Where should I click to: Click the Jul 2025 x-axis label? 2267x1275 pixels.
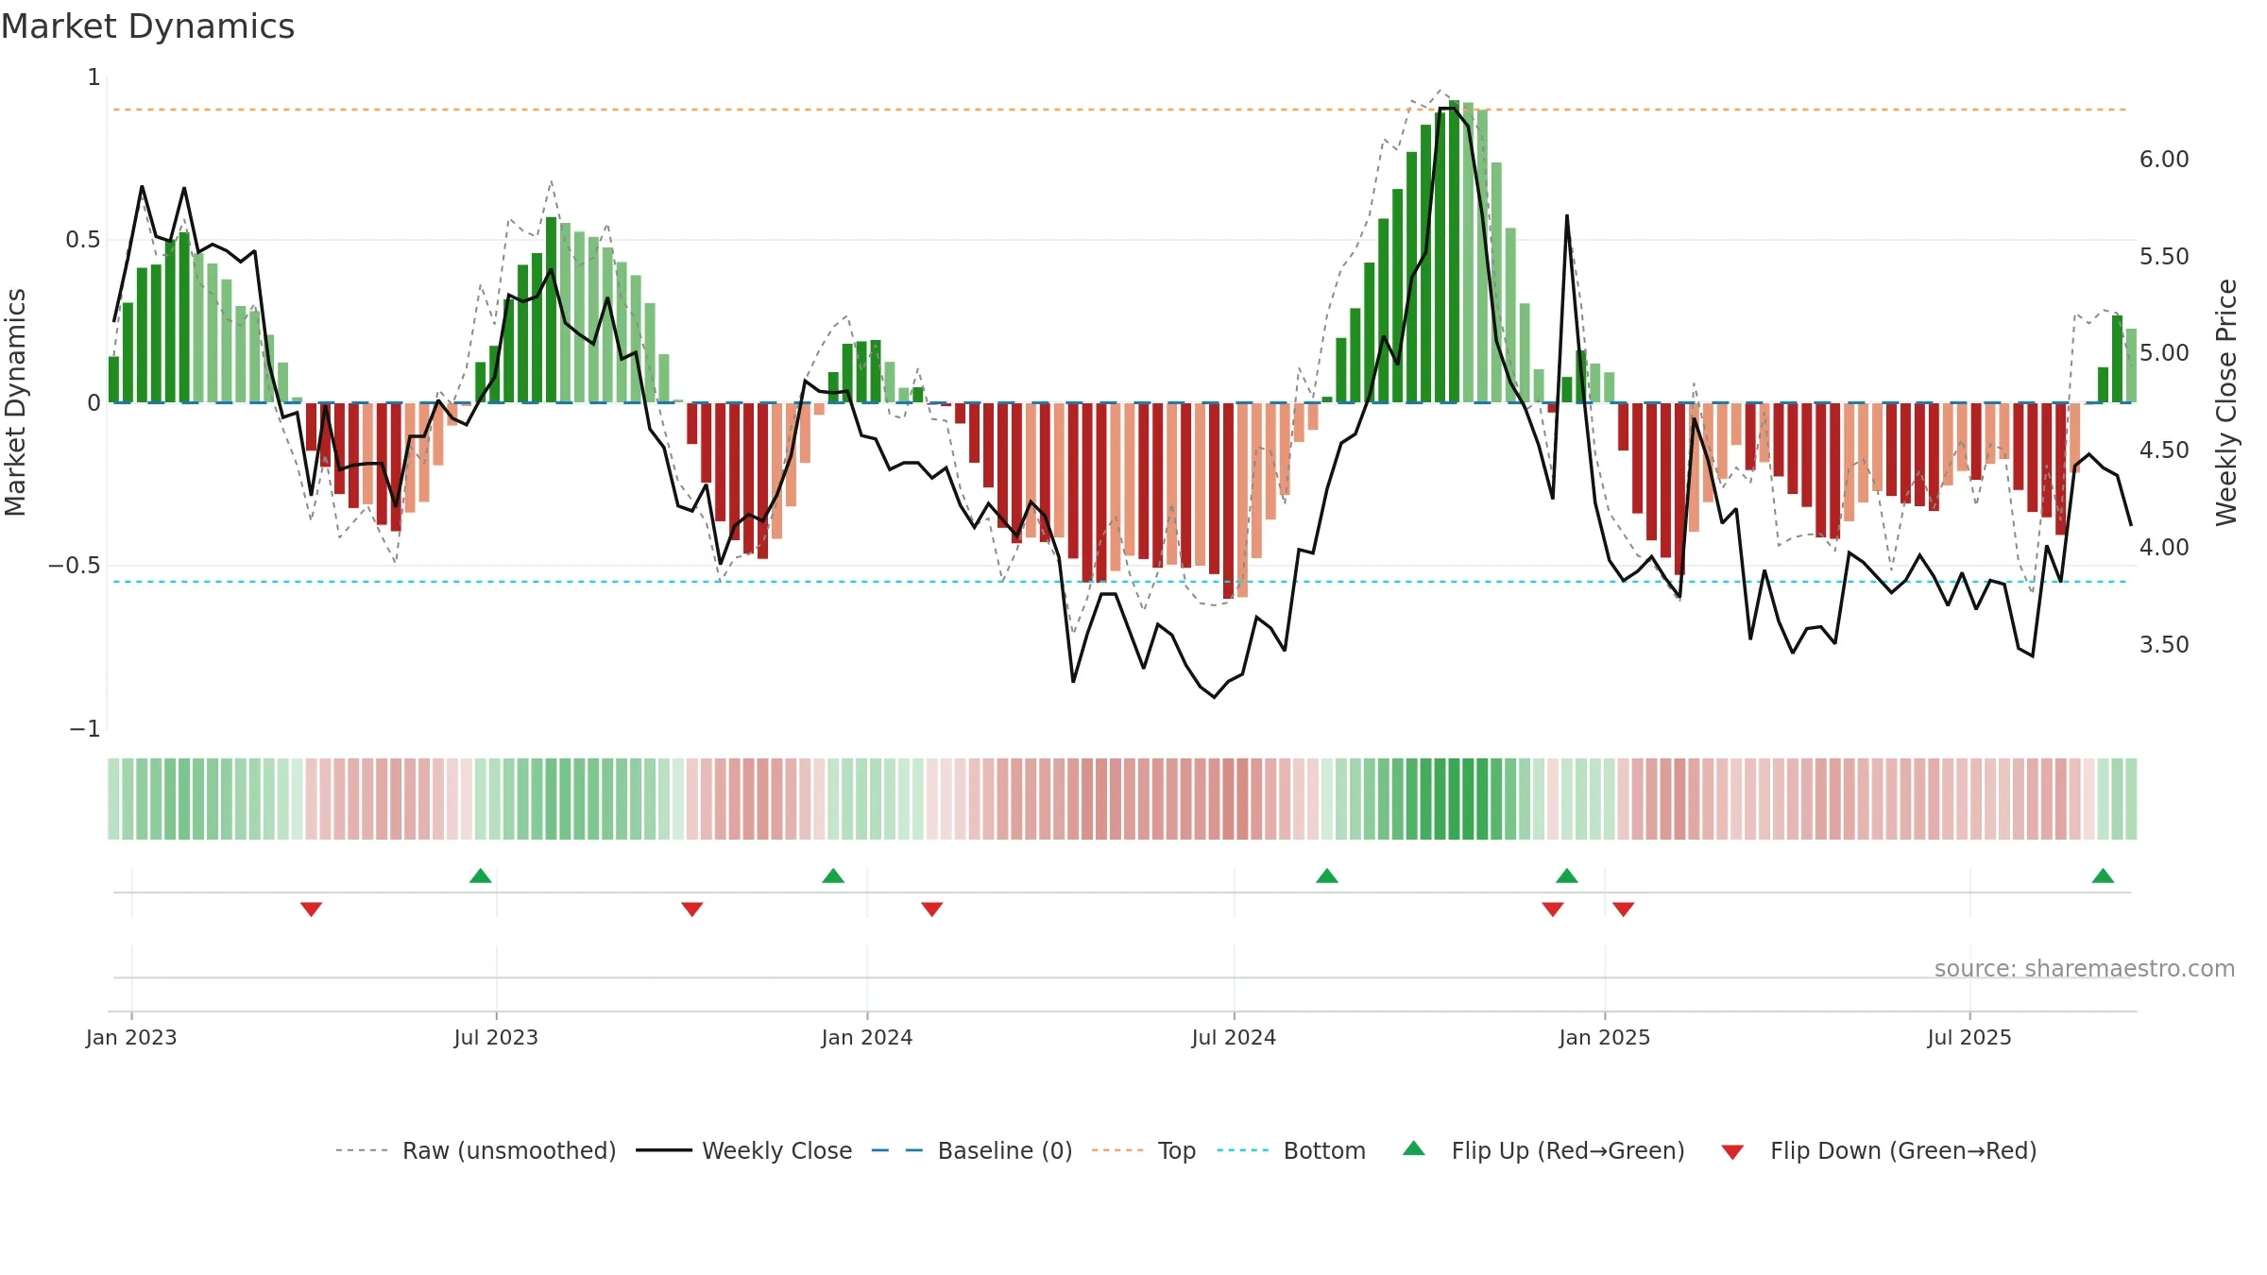[1969, 1037]
